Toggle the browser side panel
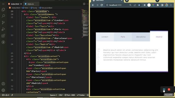The width and height of the screenshot is (175, 98). coord(162,5)
